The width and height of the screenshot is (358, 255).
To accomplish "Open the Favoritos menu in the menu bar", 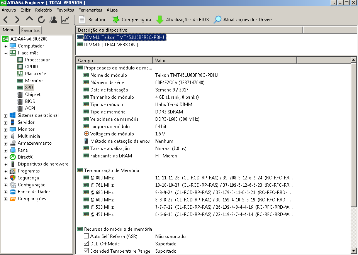I will tap(65, 10).
